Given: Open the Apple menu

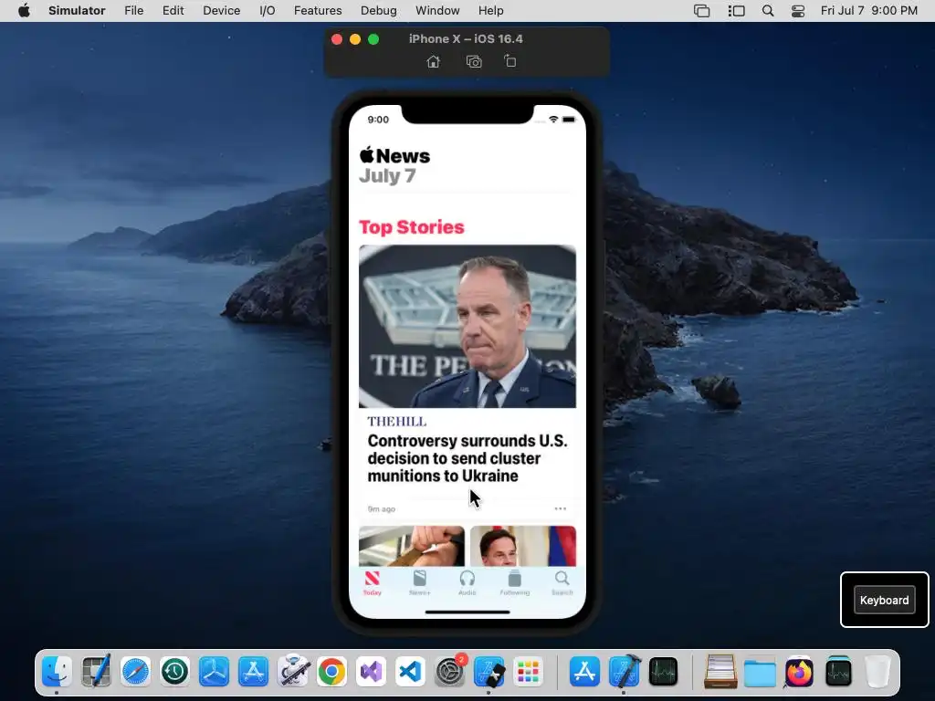Looking at the screenshot, I should click(24, 11).
